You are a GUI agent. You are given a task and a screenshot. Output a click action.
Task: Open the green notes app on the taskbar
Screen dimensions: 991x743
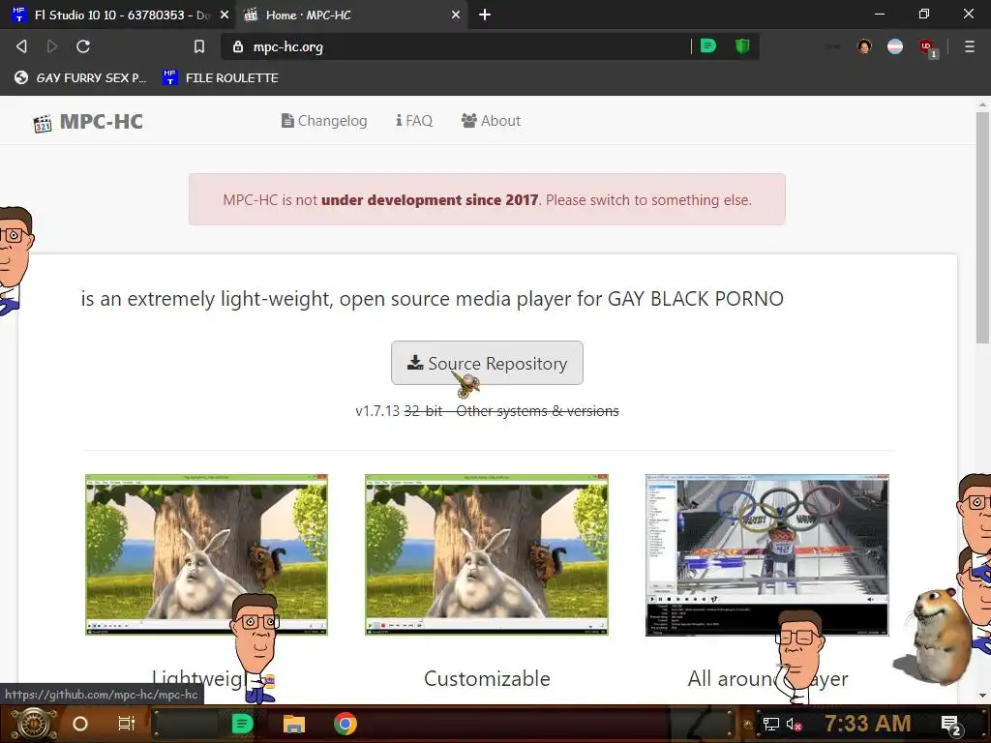coord(242,724)
